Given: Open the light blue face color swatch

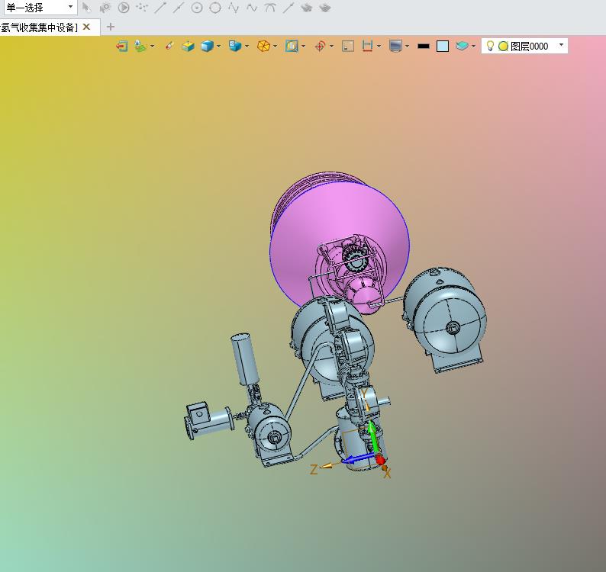Looking at the screenshot, I should coord(443,47).
